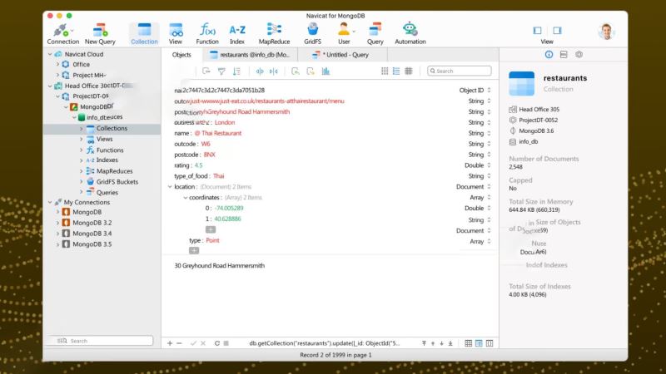Click the filter funnel icon
The width and height of the screenshot is (666, 374).
point(221,71)
